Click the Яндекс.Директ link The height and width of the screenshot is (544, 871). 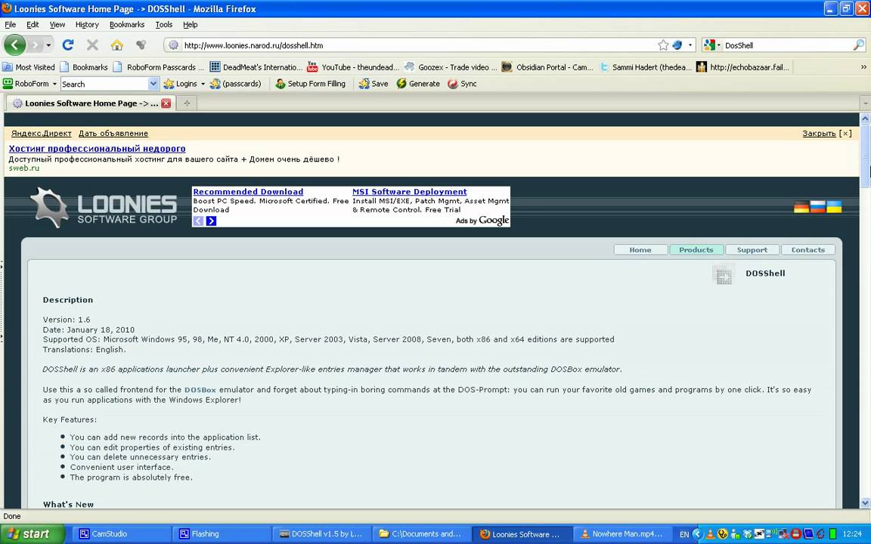pos(41,133)
